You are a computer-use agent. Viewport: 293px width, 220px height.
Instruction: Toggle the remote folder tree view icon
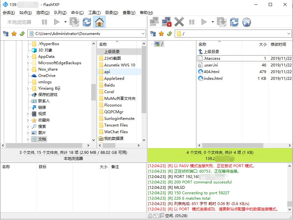point(153,34)
